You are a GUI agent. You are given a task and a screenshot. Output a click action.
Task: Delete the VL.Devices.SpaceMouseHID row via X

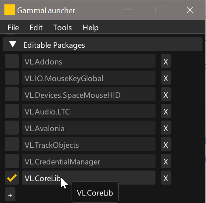coord(166,94)
